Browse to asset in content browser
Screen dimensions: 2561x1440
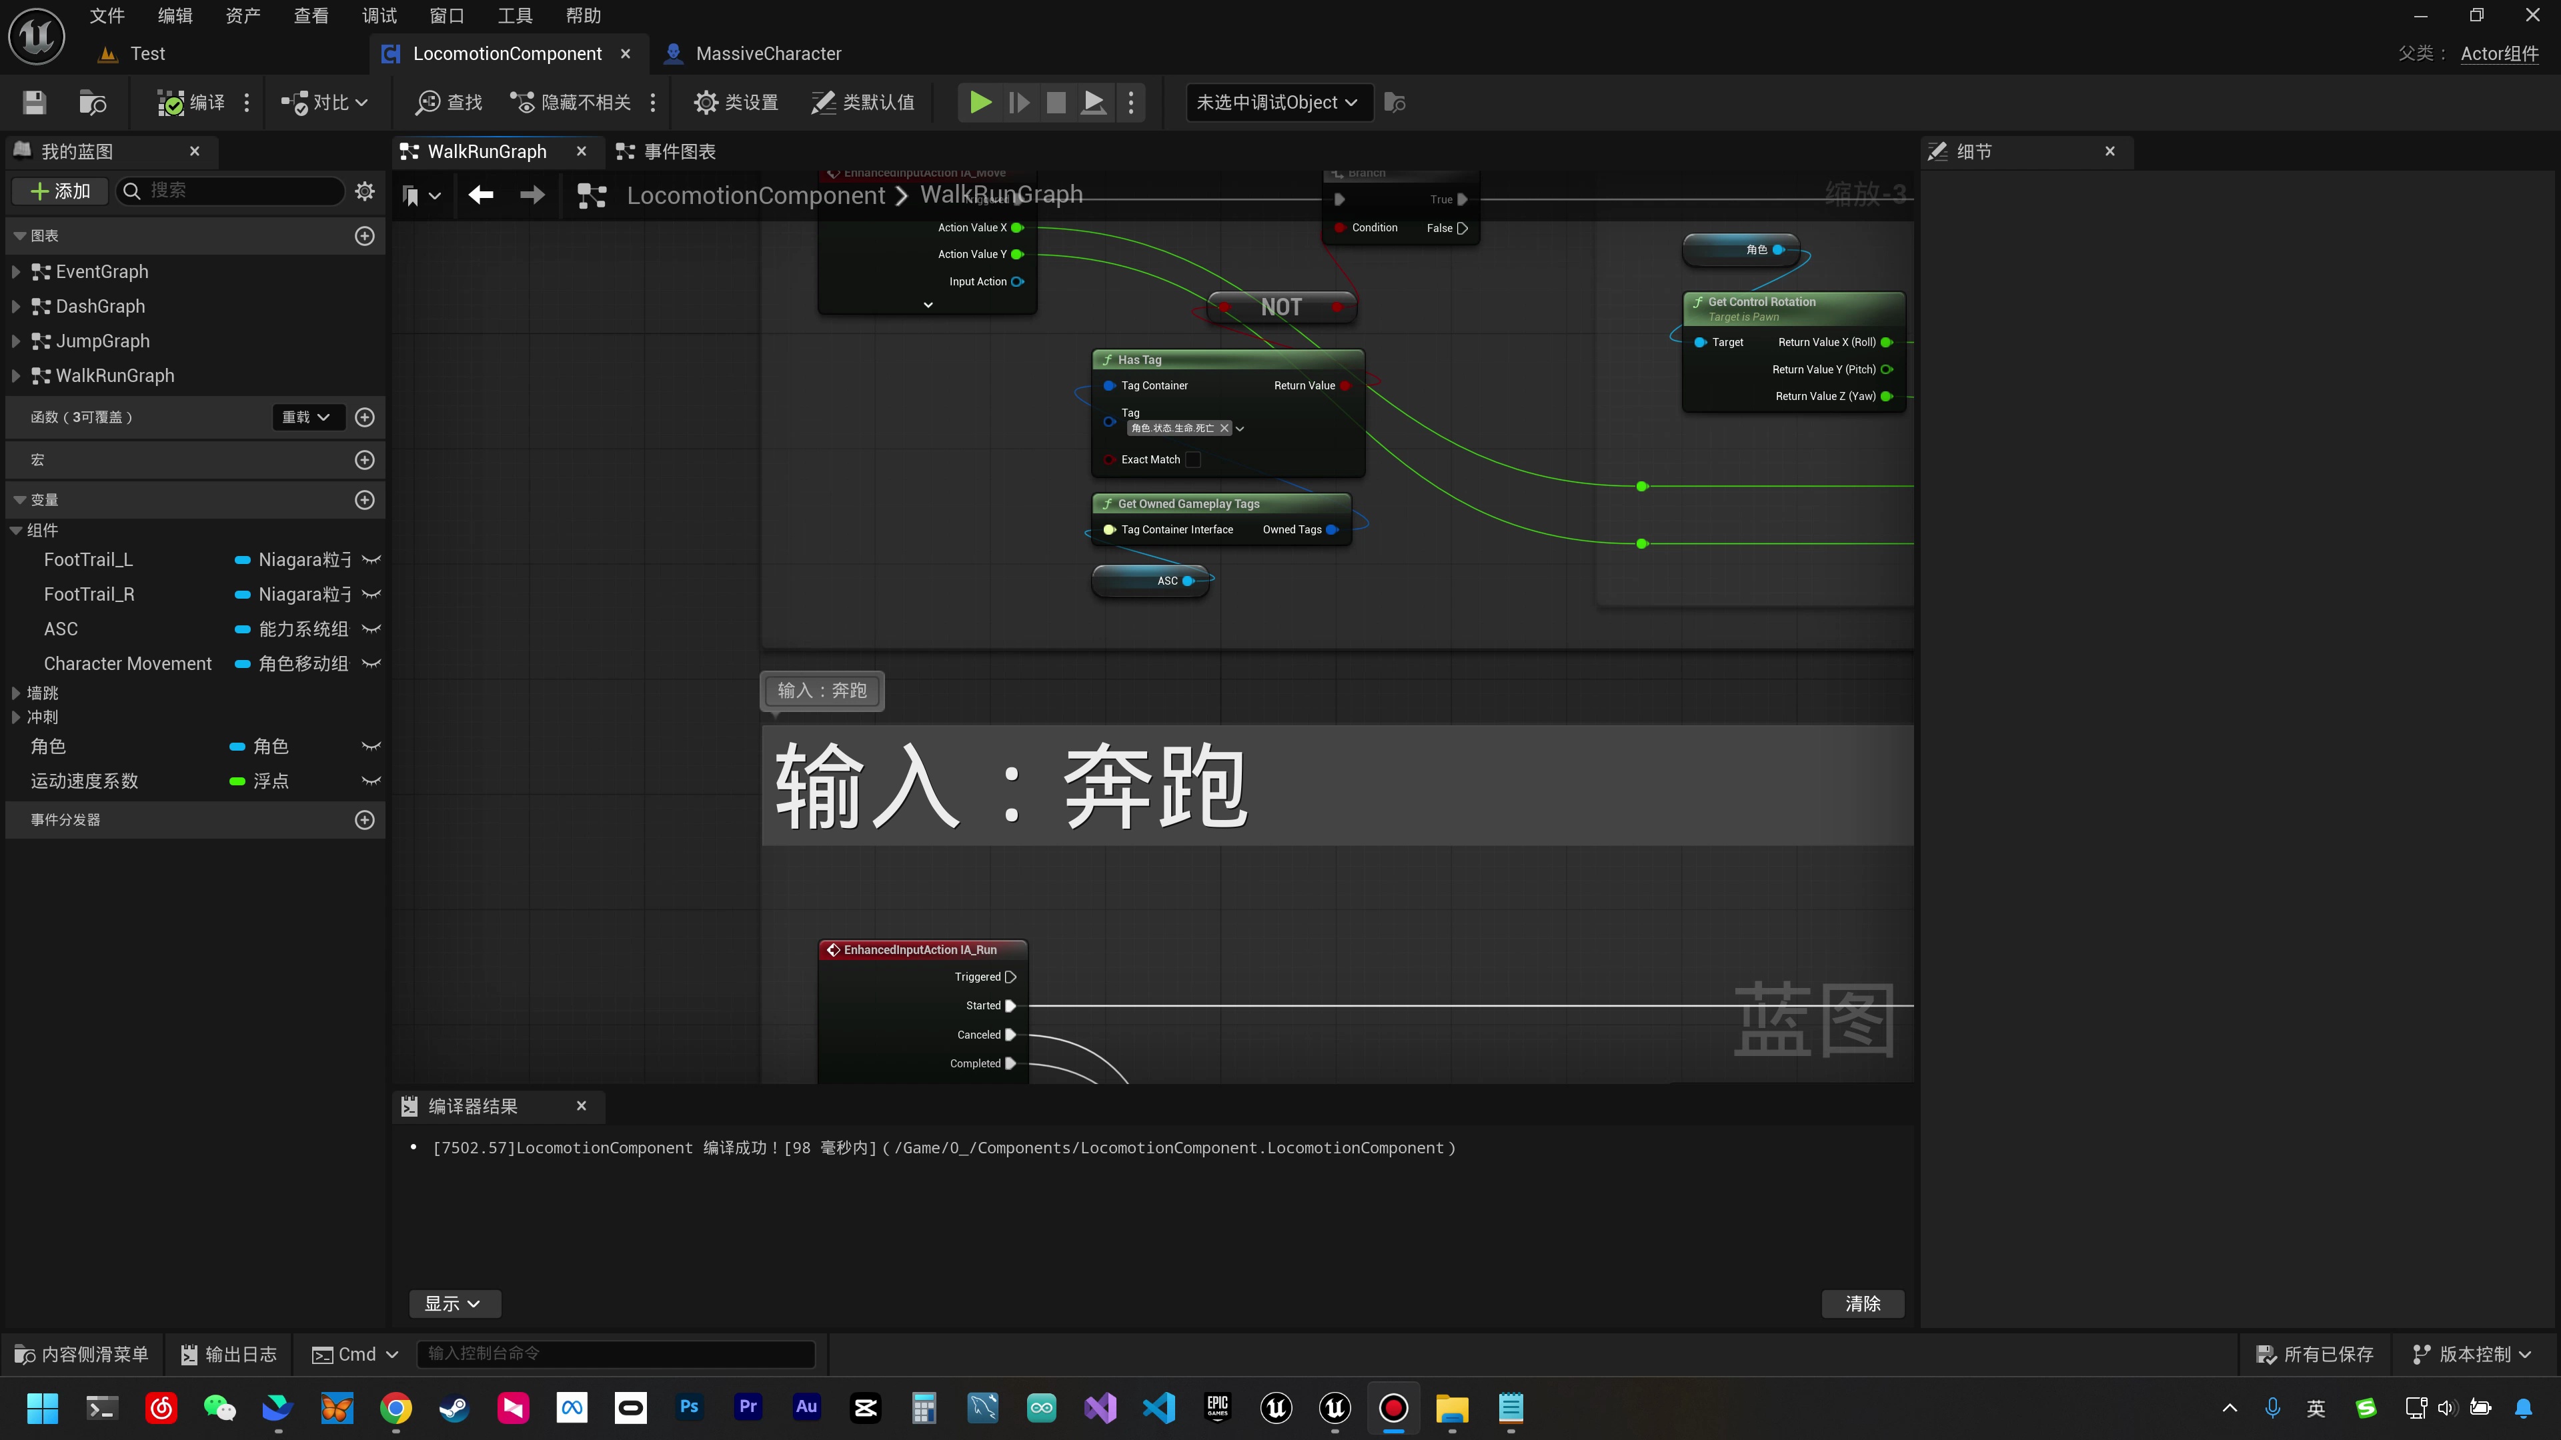[93, 103]
